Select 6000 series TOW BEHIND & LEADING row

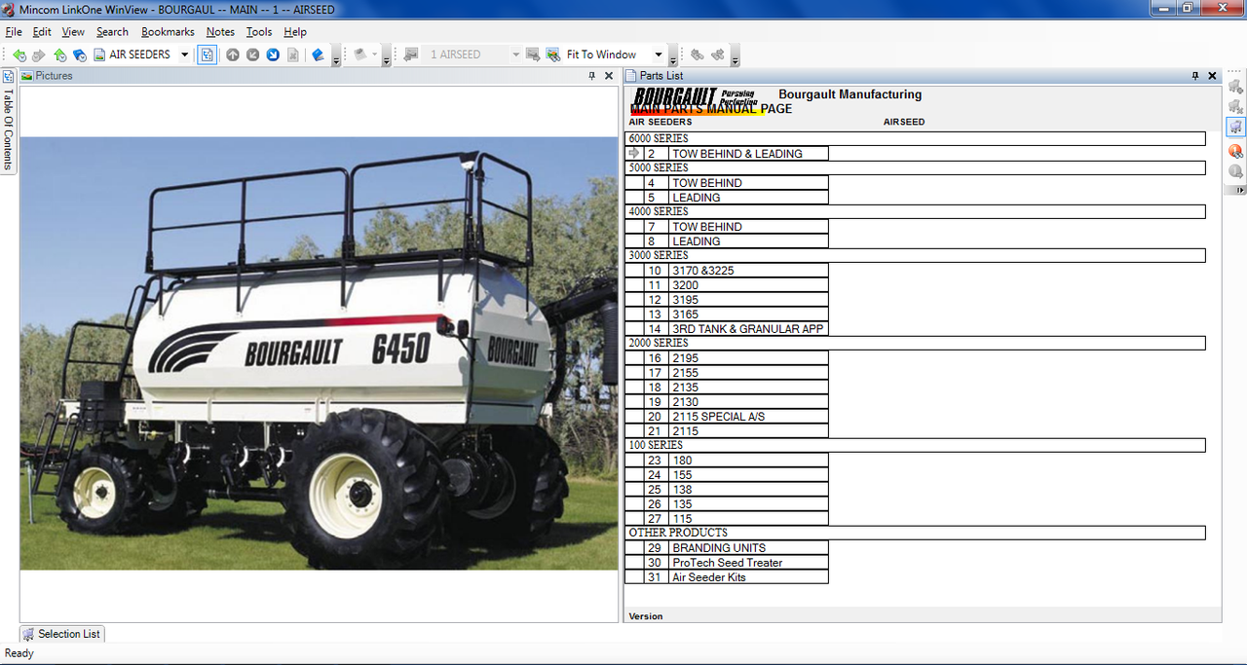pos(727,154)
